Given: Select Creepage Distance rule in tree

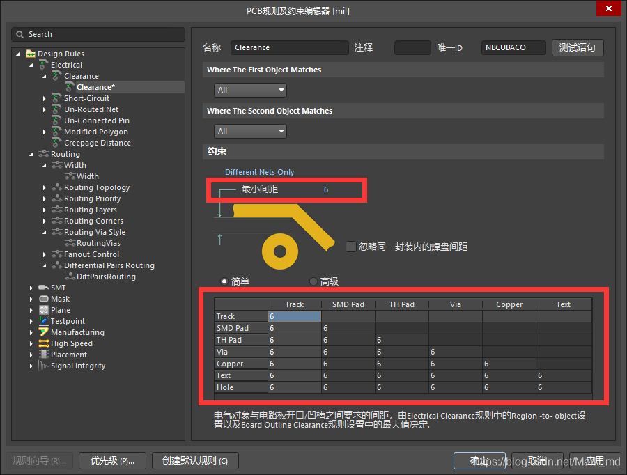Looking at the screenshot, I should [97, 143].
